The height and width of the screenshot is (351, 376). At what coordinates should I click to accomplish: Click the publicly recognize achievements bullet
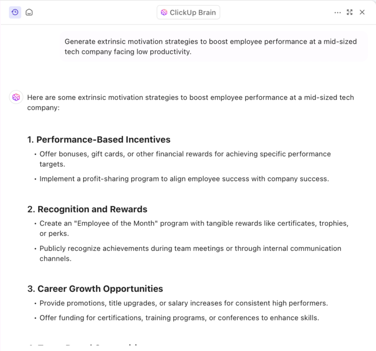tap(190, 253)
